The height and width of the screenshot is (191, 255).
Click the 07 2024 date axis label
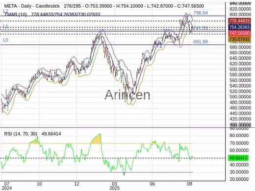click(x=7, y=186)
